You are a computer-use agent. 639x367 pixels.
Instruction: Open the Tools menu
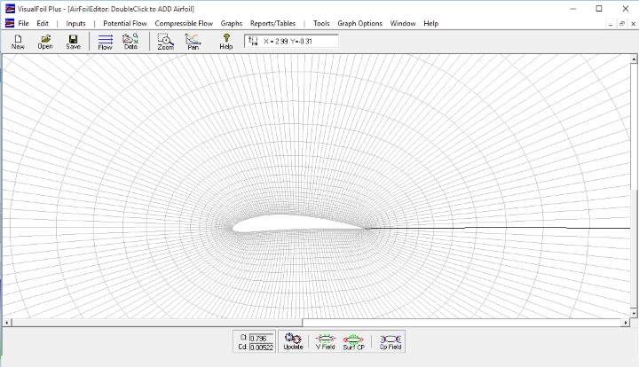click(321, 23)
